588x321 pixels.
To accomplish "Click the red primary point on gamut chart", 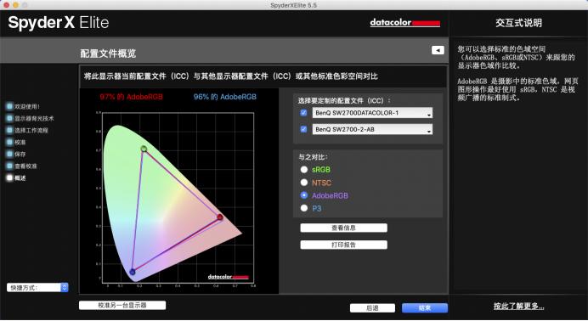I will pyautogui.click(x=220, y=217).
